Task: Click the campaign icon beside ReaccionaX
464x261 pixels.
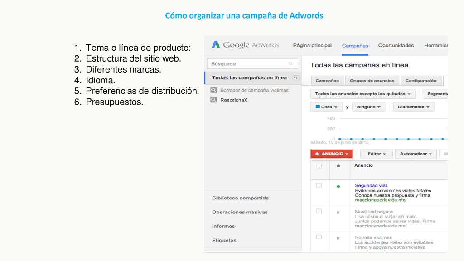Action: [x=214, y=100]
